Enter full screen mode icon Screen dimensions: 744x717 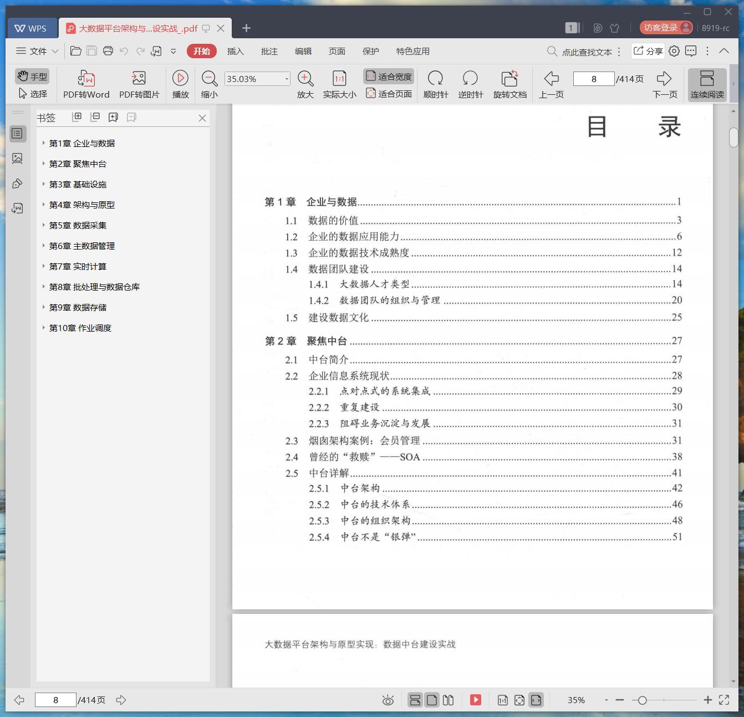724,700
